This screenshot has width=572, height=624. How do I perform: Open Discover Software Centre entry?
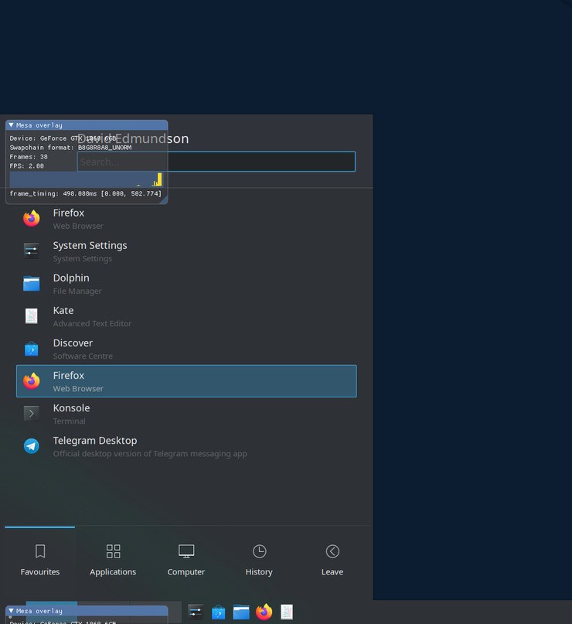[x=186, y=349]
